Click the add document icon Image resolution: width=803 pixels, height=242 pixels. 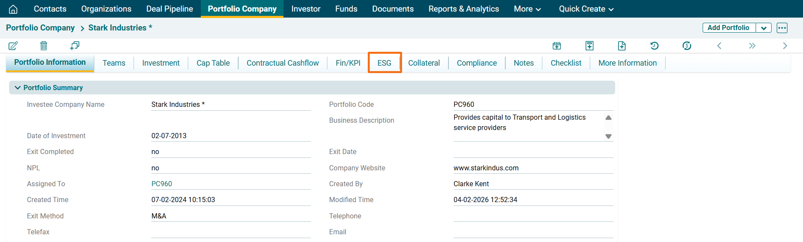tap(622, 45)
